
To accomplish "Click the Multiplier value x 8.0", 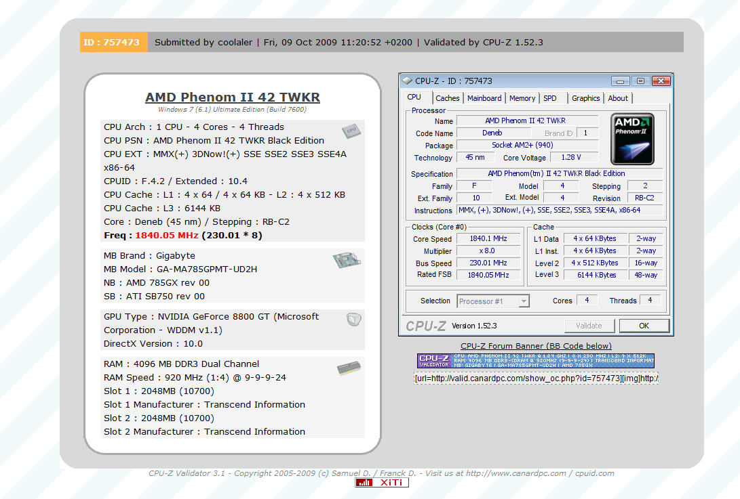I will pos(488,251).
